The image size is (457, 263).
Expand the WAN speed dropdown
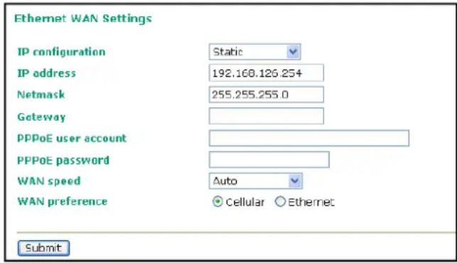tap(256, 181)
